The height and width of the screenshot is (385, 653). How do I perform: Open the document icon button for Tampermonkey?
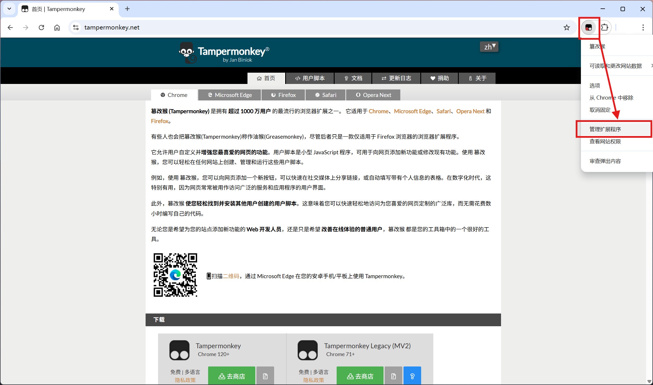click(x=265, y=376)
